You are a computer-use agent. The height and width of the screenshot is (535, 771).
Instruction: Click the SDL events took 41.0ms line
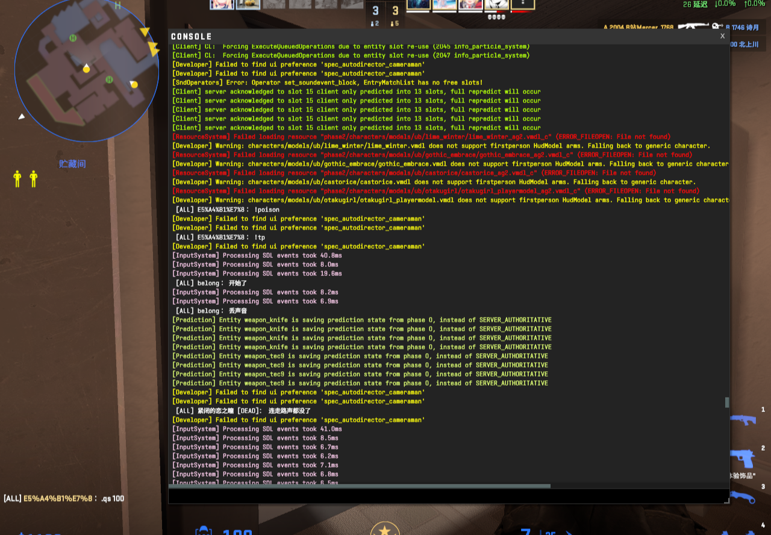click(x=257, y=429)
